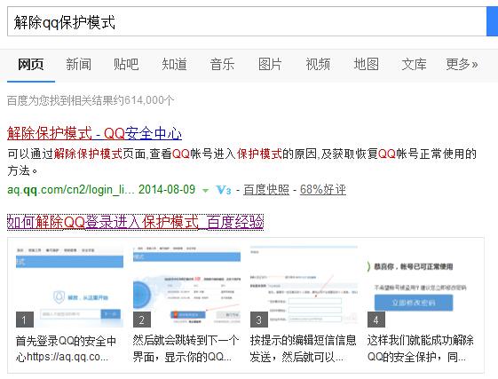
Task: Open the 音乐 tab
Action: [222, 65]
